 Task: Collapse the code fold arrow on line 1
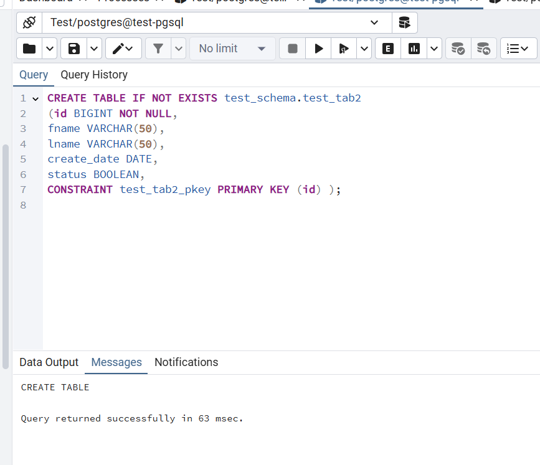36,99
